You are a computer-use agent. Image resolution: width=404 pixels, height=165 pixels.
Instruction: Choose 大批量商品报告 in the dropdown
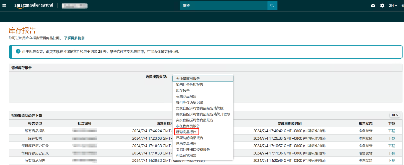188,79
